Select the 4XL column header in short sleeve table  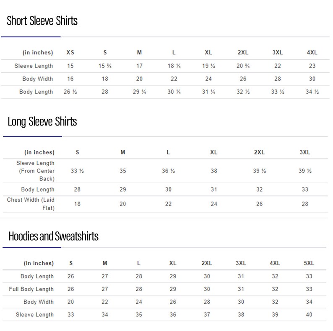point(312,53)
